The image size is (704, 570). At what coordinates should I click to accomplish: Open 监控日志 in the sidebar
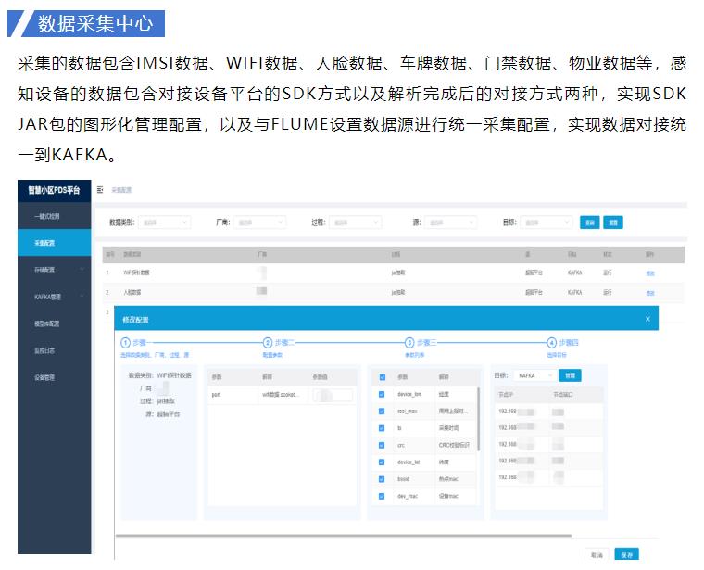click(x=46, y=350)
